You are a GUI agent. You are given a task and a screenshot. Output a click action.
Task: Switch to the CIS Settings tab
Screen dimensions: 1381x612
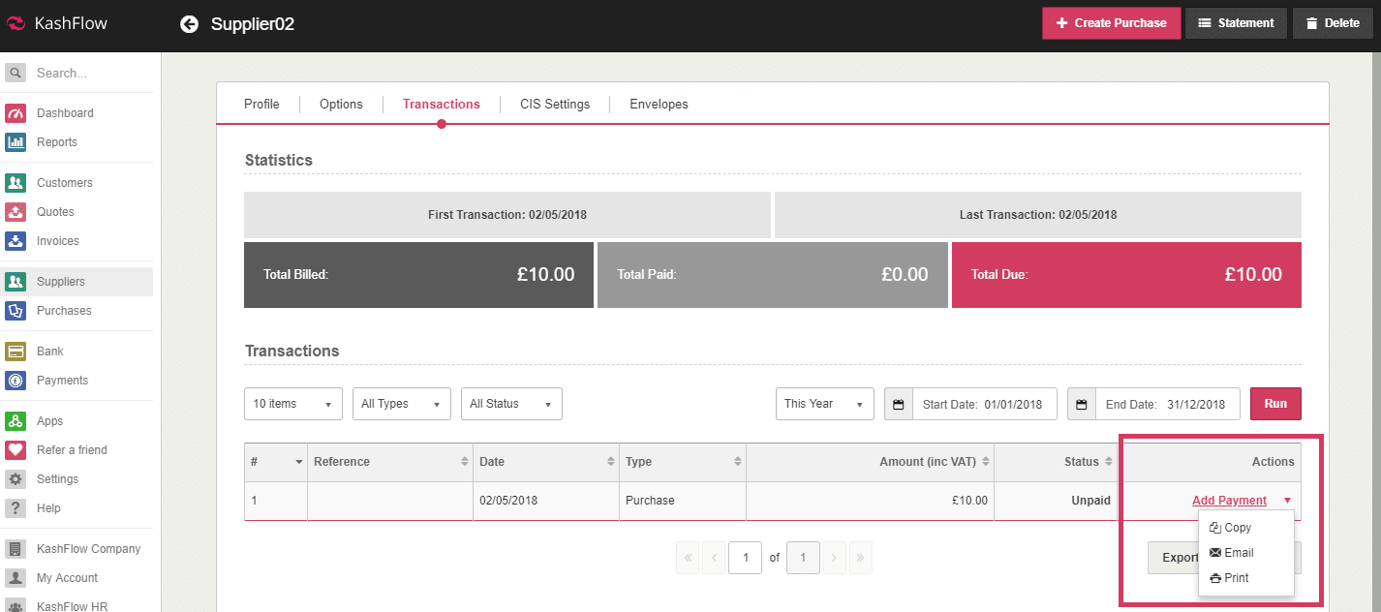click(x=554, y=104)
